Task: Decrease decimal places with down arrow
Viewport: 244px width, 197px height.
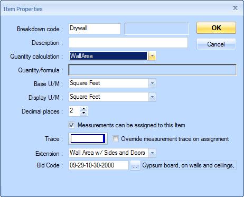Action: [83, 113]
